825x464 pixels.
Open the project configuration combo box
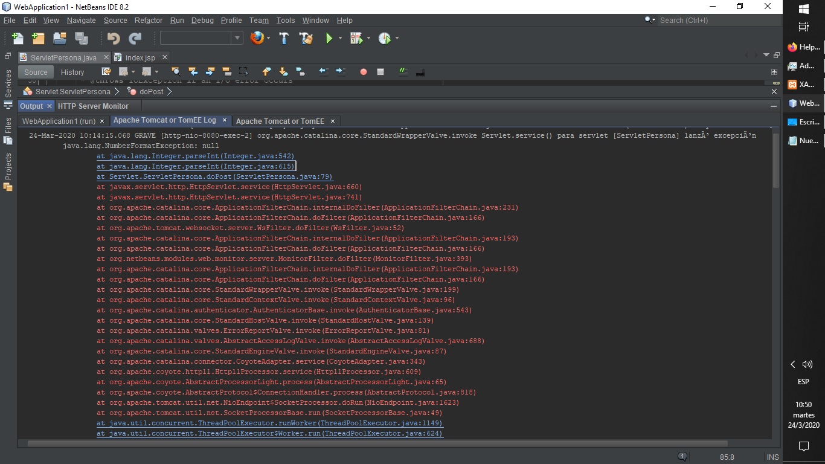[201, 38]
